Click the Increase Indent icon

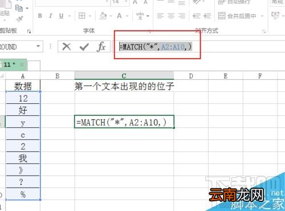[x=207, y=16]
